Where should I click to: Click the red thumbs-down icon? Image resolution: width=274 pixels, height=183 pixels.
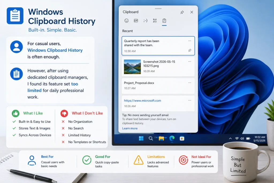click(64, 113)
